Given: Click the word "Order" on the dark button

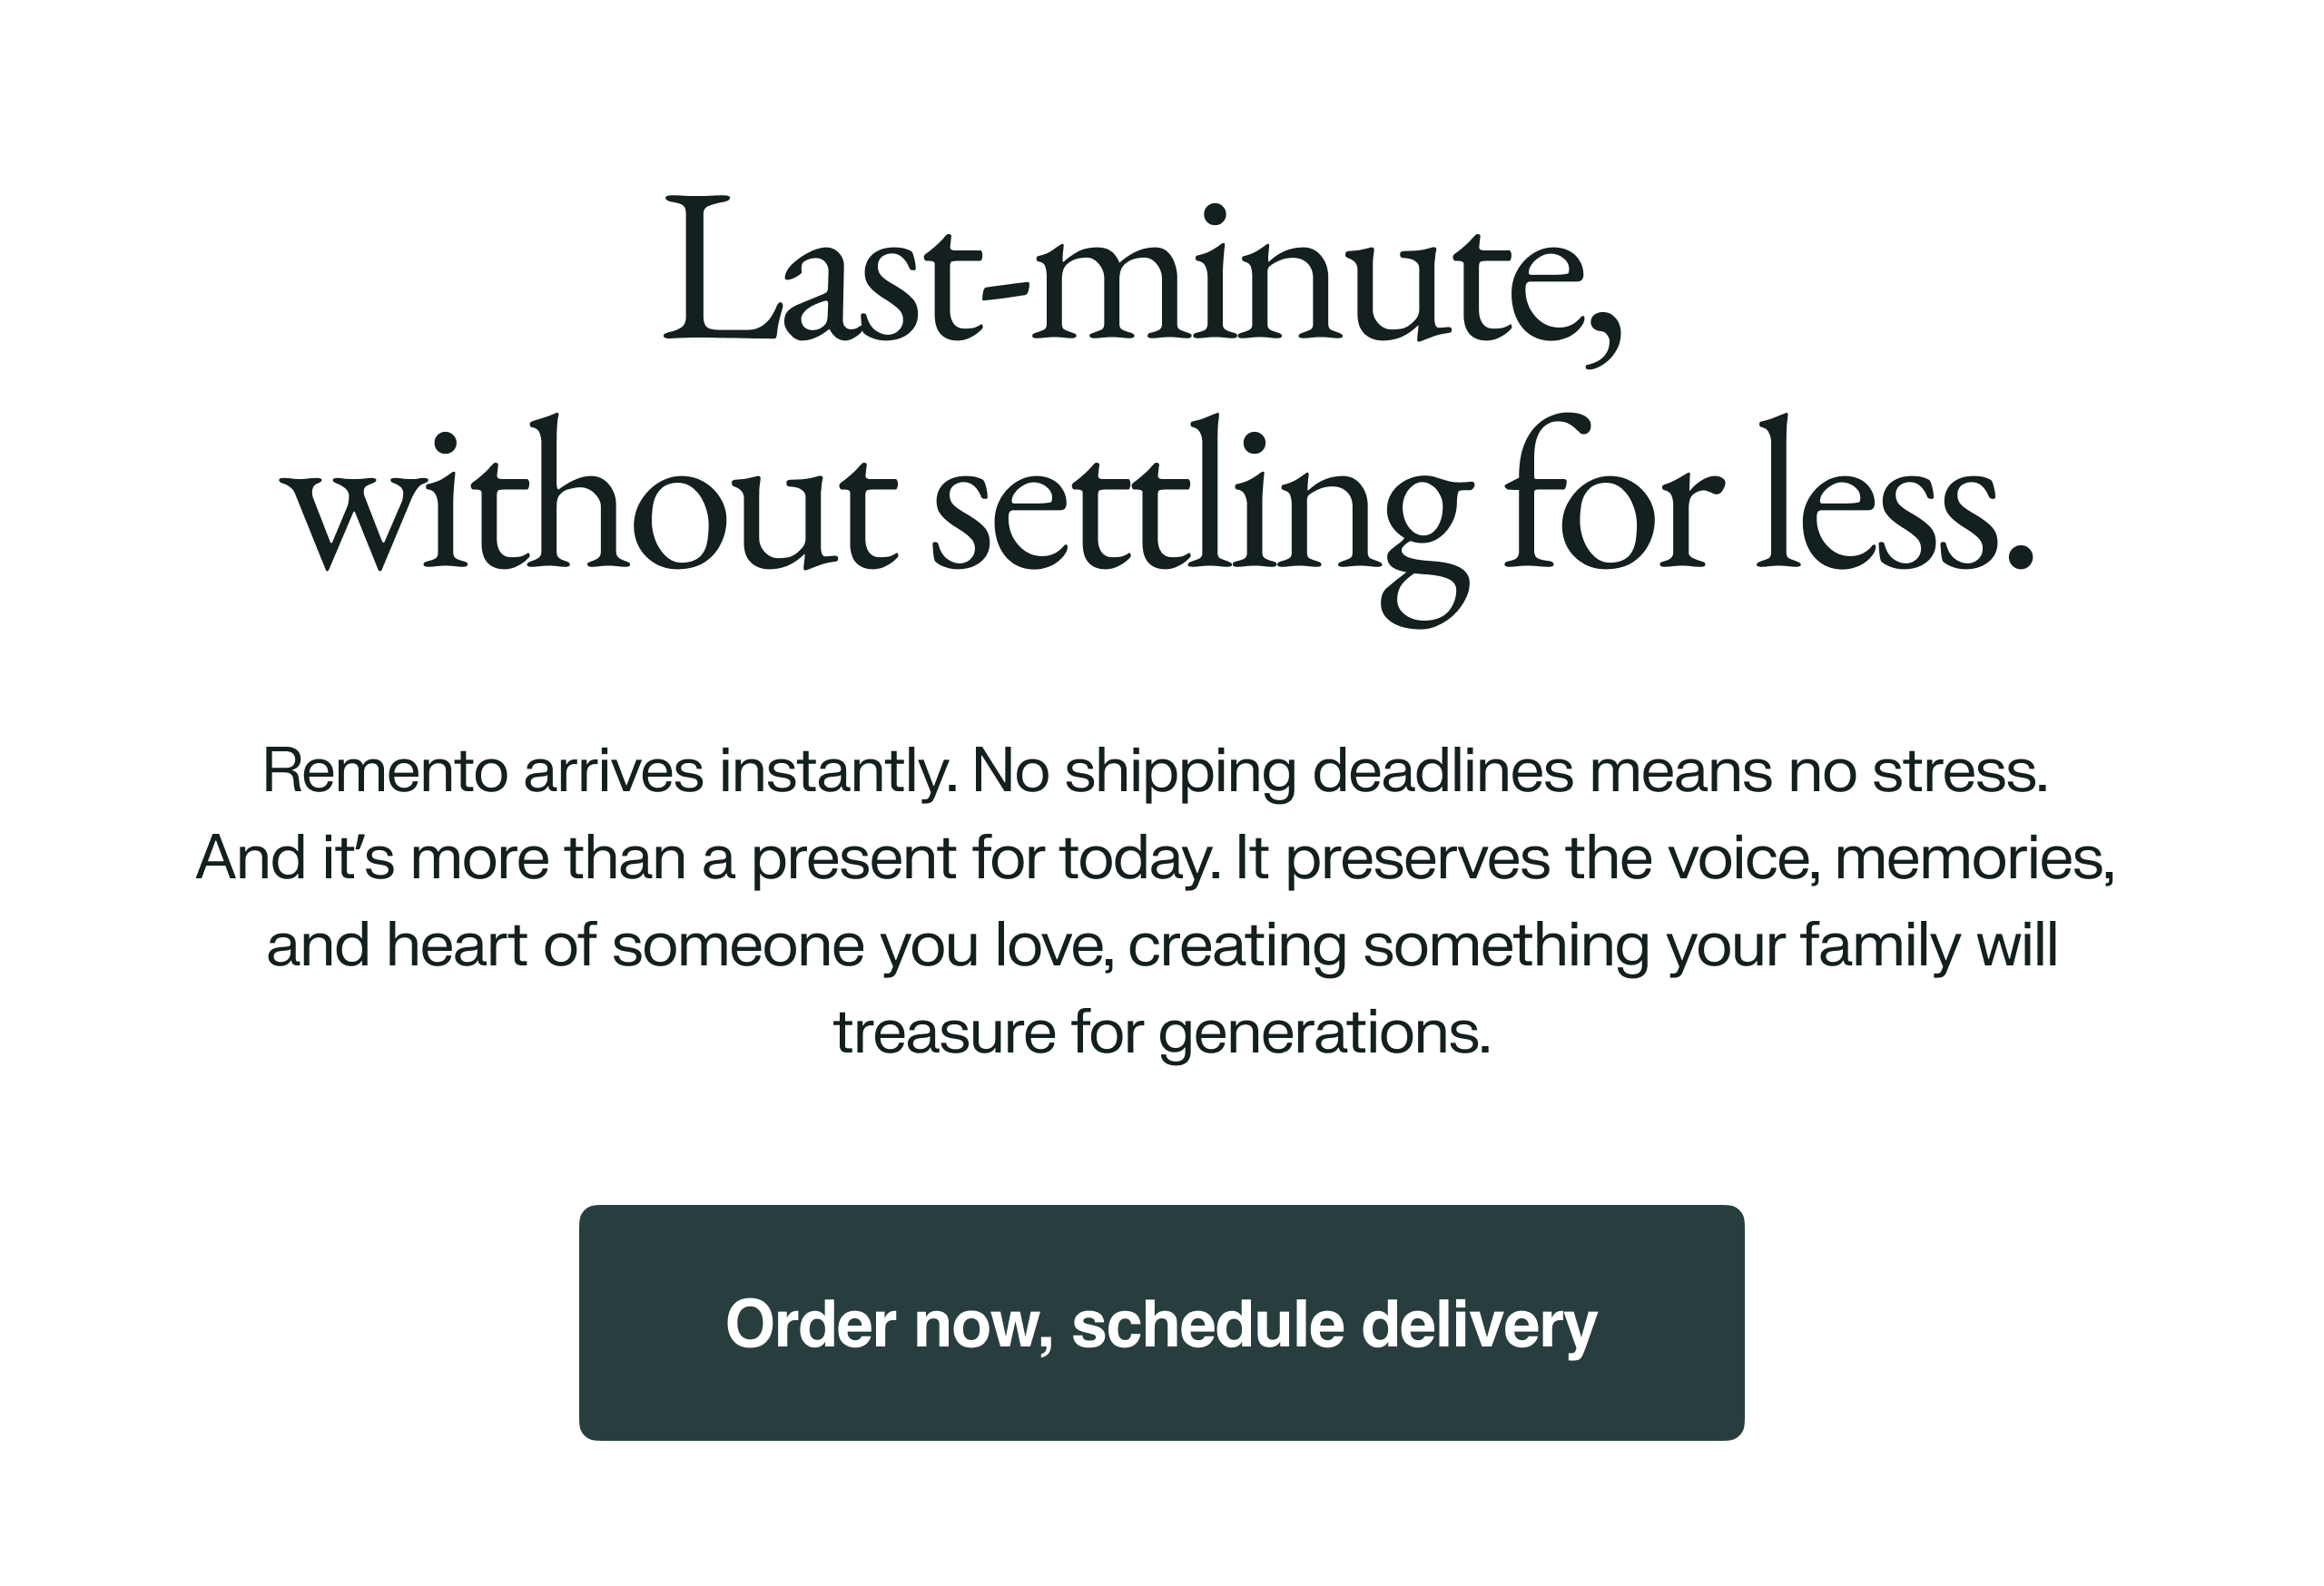Looking at the screenshot, I should click(x=811, y=1324).
